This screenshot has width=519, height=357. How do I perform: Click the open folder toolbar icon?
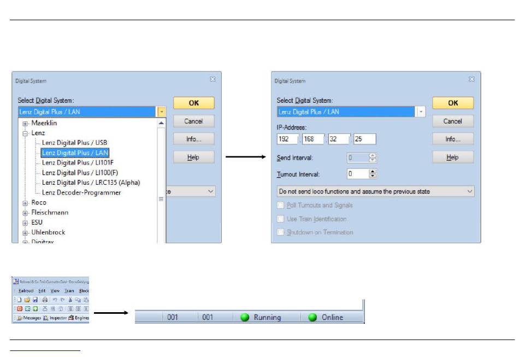coord(27,300)
